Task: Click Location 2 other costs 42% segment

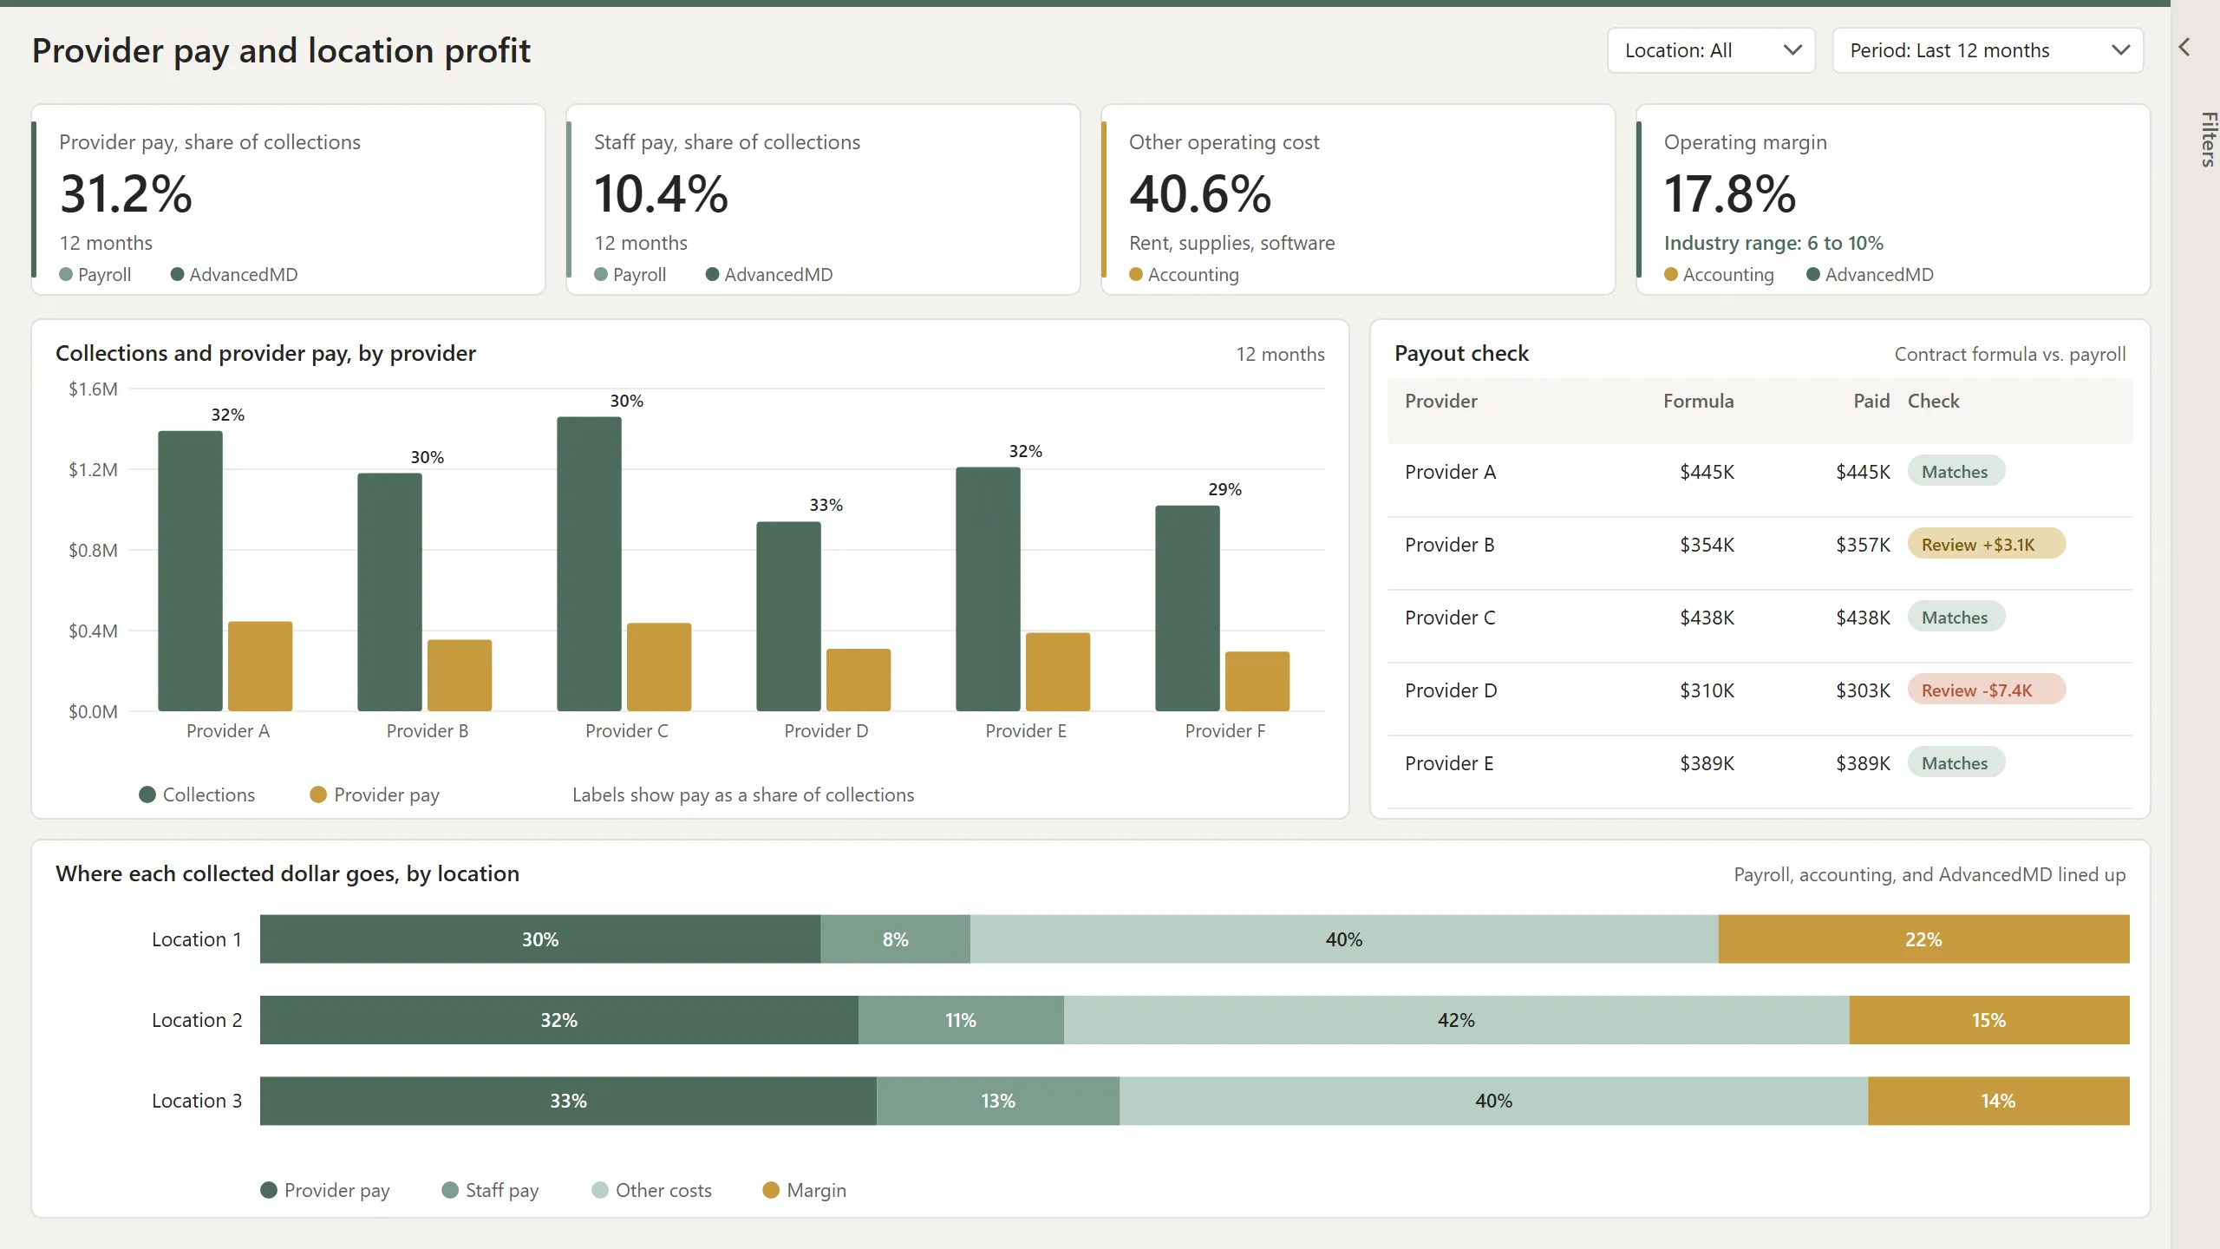Action: coord(1457,1020)
